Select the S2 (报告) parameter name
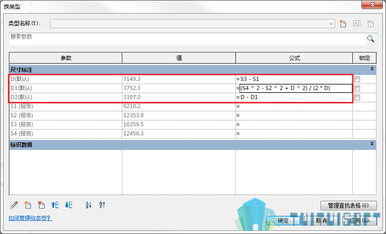The width and height of the screenshot is (386, 234). (22, 115)
